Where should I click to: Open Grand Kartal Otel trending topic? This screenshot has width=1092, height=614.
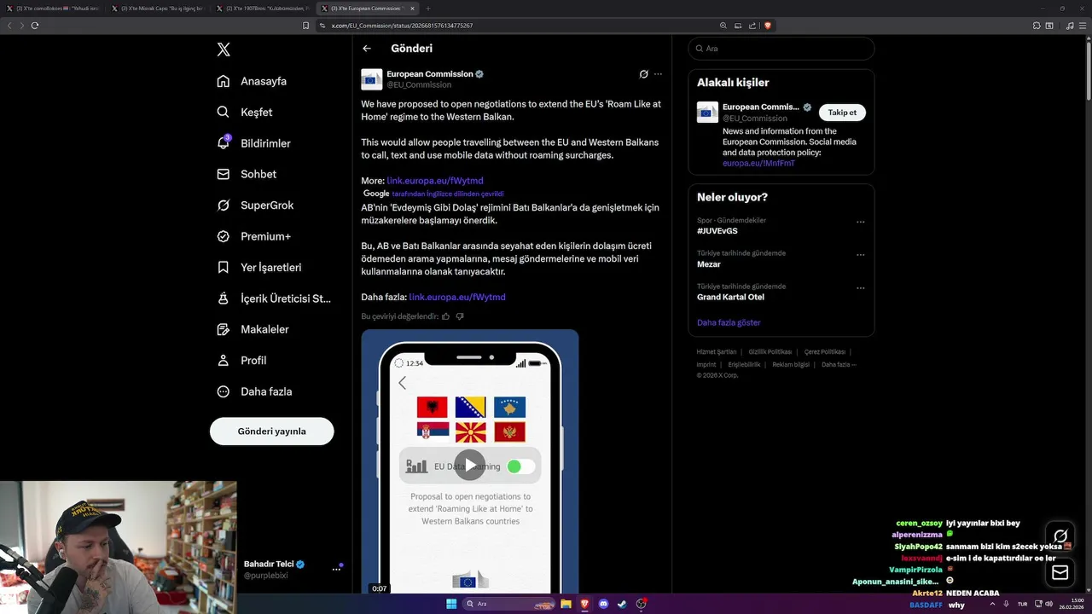[730, 297]
